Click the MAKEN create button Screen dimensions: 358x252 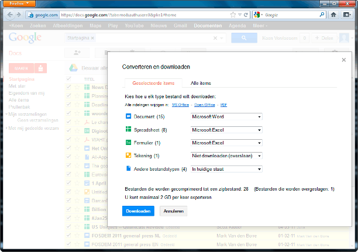[21, 68]
